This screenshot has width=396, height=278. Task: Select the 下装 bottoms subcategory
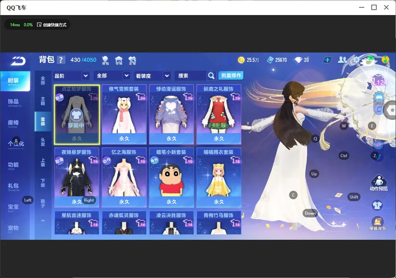[x=43, y=183]
